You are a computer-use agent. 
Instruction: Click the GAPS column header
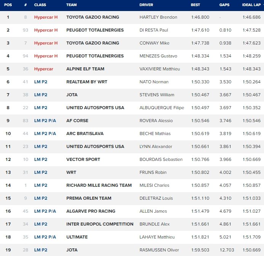224,5
